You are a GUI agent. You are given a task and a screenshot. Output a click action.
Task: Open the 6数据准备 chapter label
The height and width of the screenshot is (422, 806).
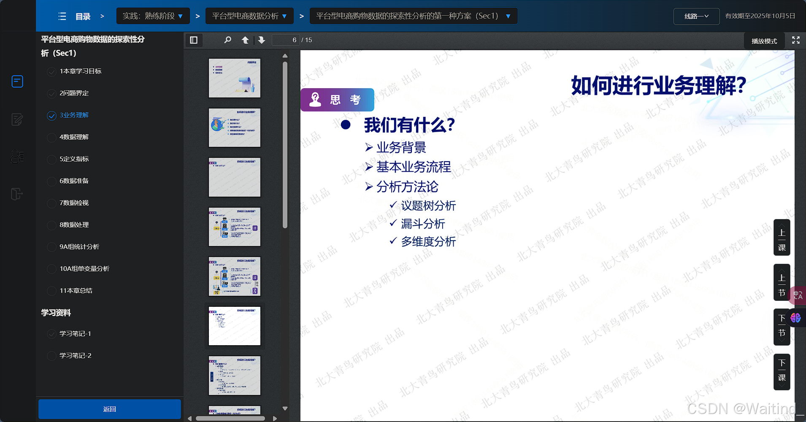pos(74,181)
